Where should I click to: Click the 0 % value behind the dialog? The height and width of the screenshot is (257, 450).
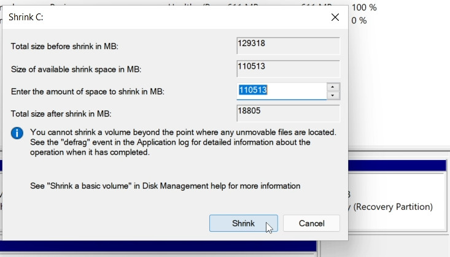(359, 20)
